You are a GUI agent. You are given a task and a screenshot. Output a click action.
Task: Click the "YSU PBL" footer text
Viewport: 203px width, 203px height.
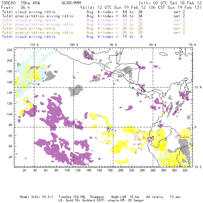point(79,197)
